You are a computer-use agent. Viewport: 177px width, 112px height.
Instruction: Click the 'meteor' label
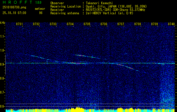(40, 9)
